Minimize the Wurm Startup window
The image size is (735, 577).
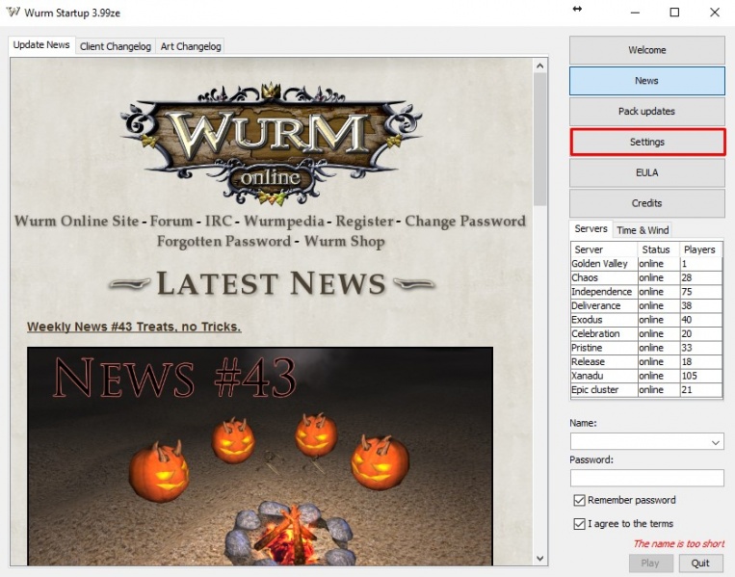[635, 13]
